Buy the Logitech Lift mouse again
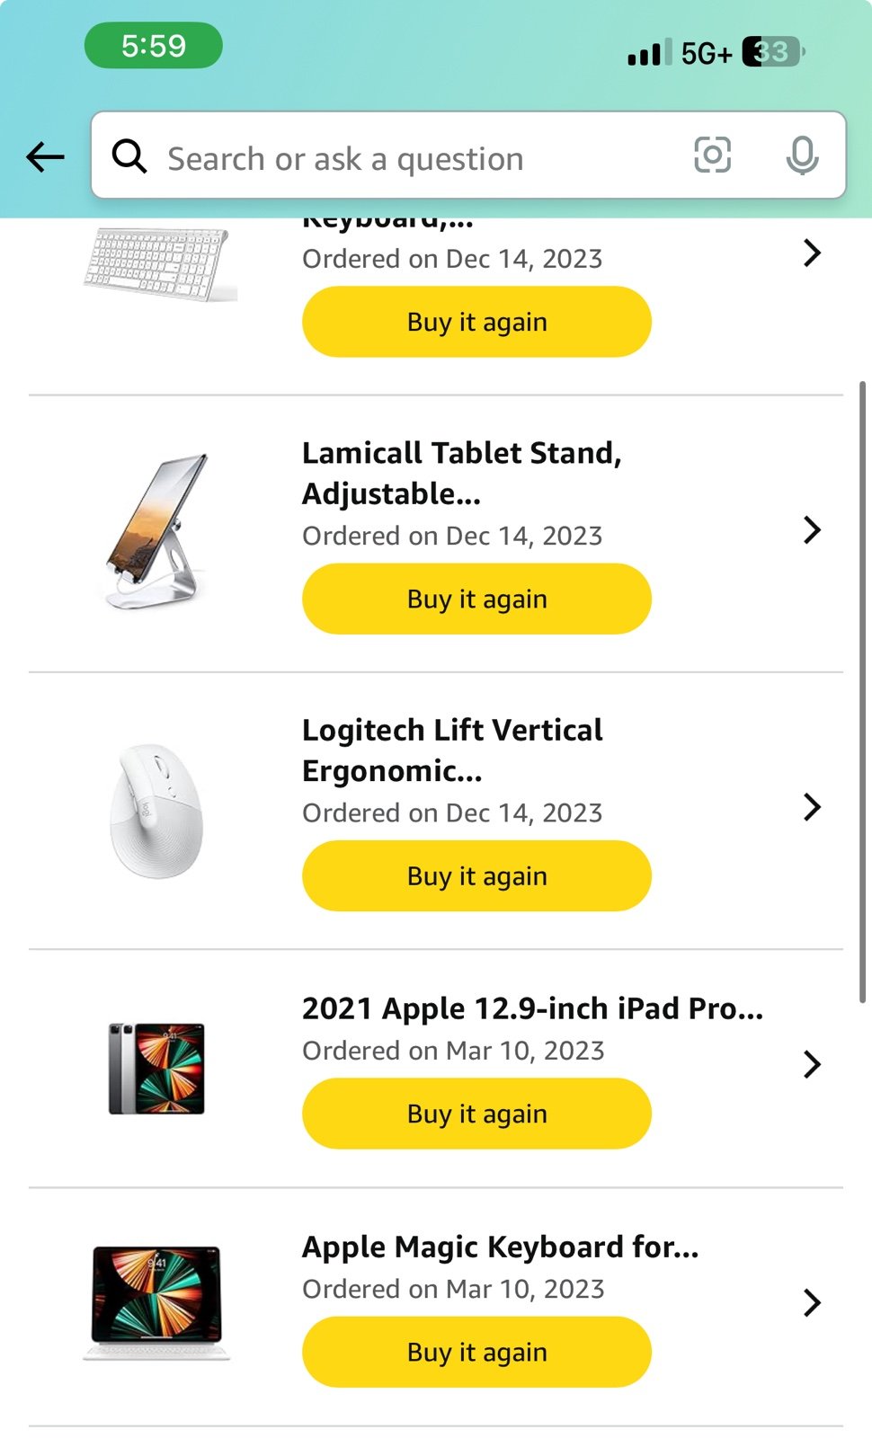The width and height of the screenshot is (872, 1438). [476, 876]
